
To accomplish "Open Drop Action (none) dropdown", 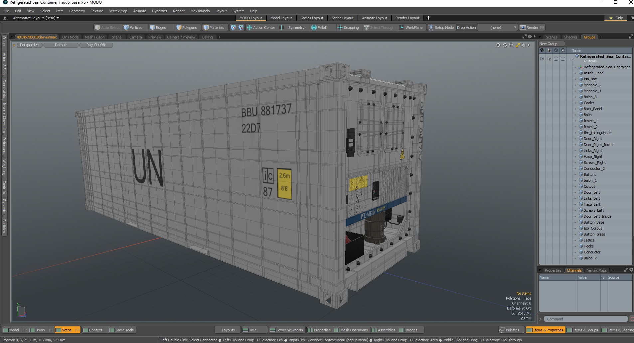I will click(498, 28).
